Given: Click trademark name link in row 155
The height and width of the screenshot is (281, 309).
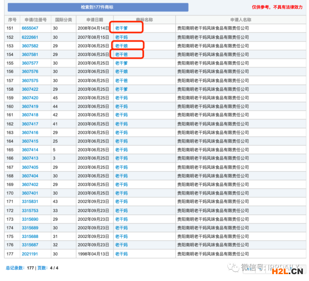Looking at the screenshot, I should 121,63.
